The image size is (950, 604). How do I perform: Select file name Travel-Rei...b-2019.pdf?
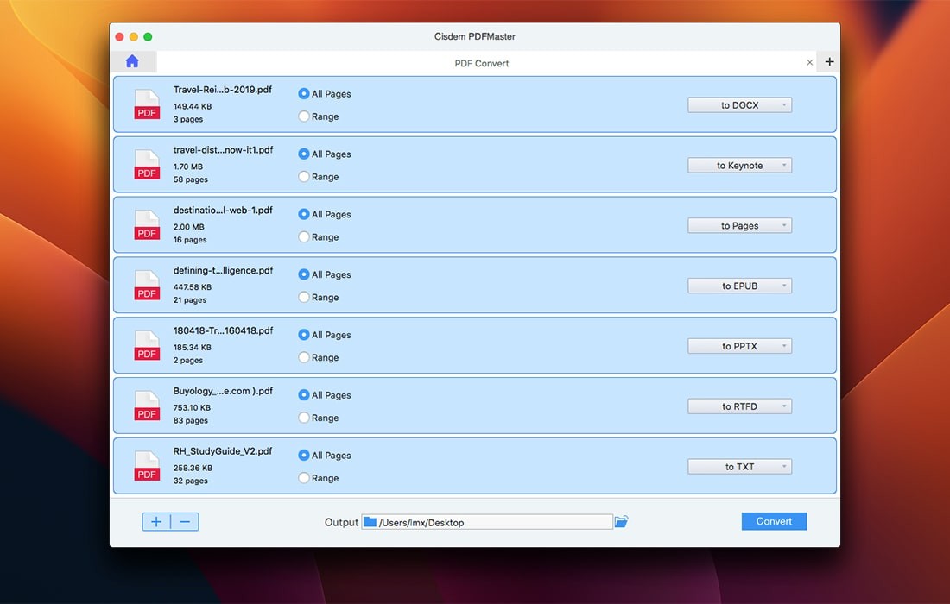222,90
